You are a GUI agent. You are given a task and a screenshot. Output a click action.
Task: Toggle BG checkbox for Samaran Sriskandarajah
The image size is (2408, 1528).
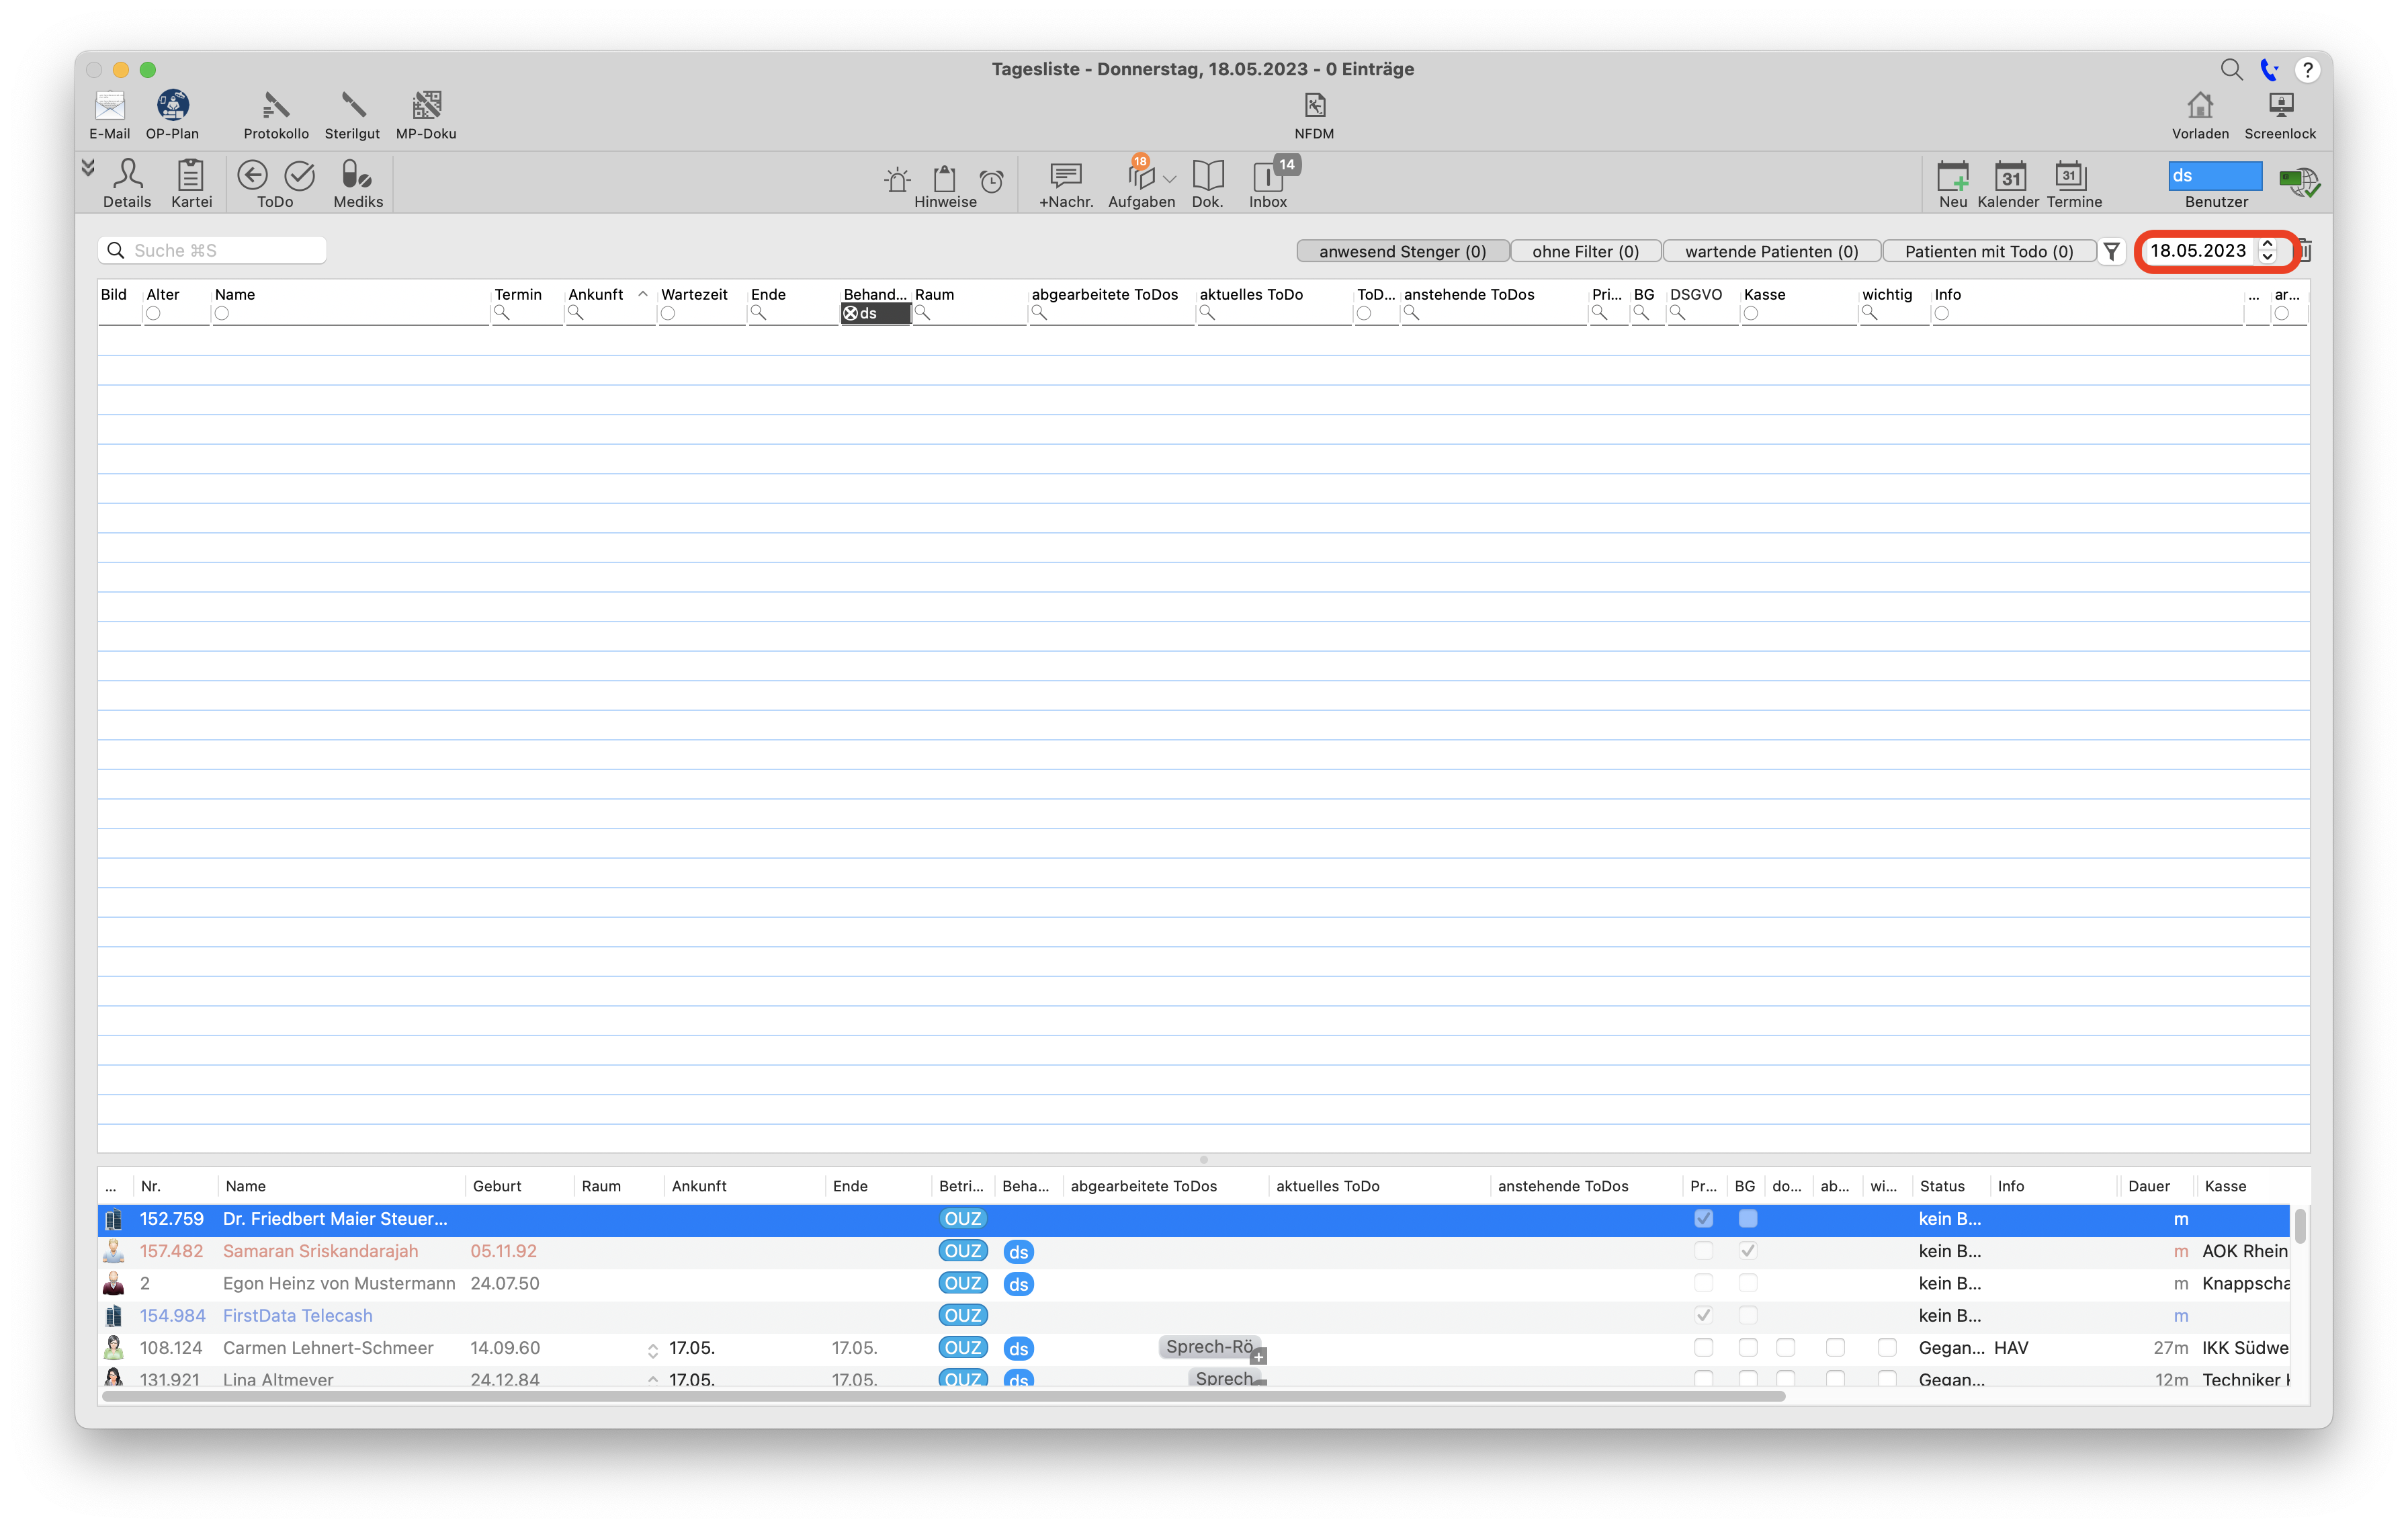[x=1747, y=1250]
